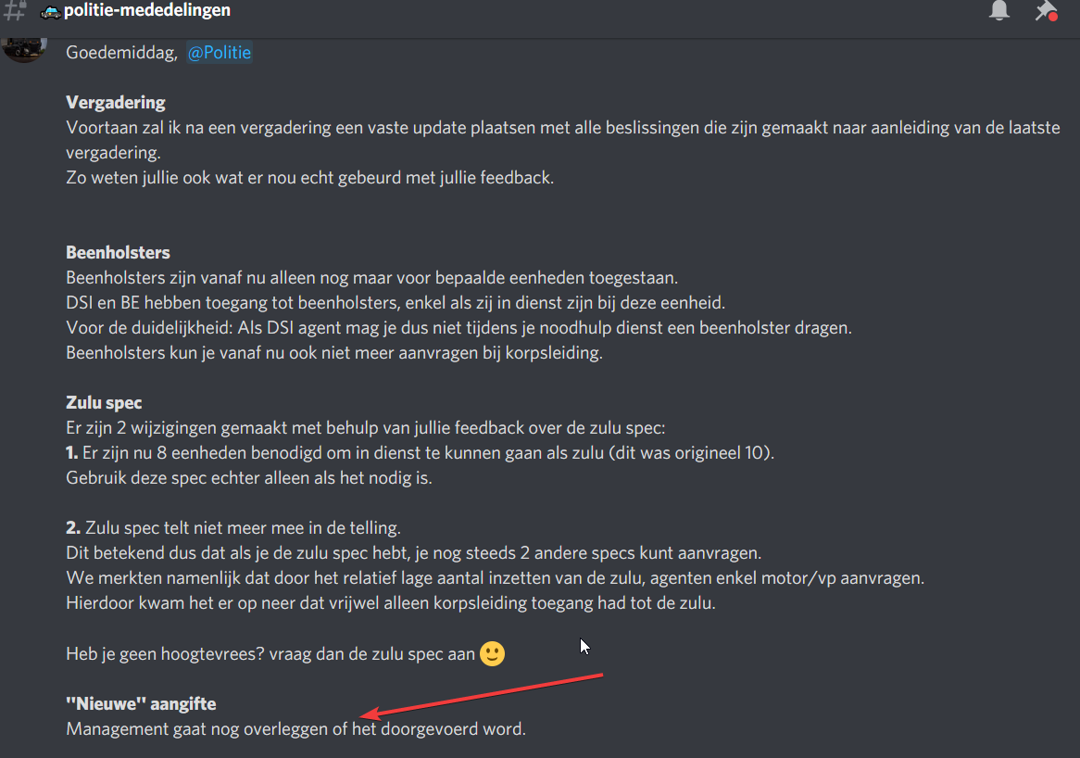Click the bold '1.' list number
Image resolution: width=1080 pixels, height=758 pixels.
tap(71, 453)
